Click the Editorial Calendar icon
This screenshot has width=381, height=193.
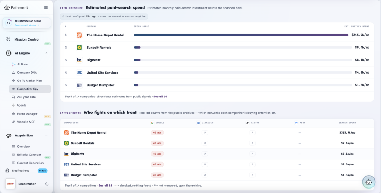pyautogui.click(x=13, y=155)
